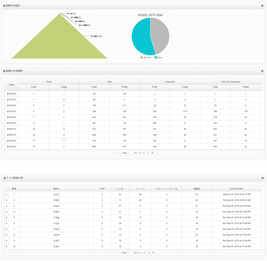Expand row number 5 in influencers table
The width and height of the screenshot is (267, 261).
[x=7, y=218]
